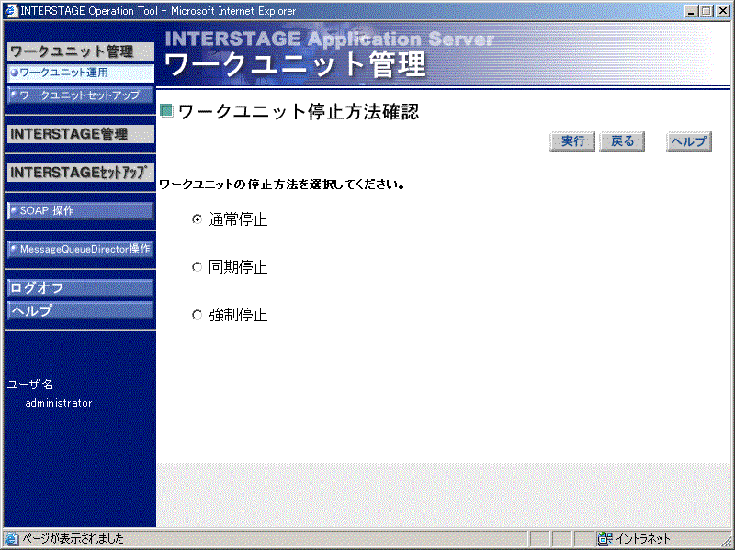Open the INTERSTAGEセットアップ sidebar section

click(x=81, y=173)
